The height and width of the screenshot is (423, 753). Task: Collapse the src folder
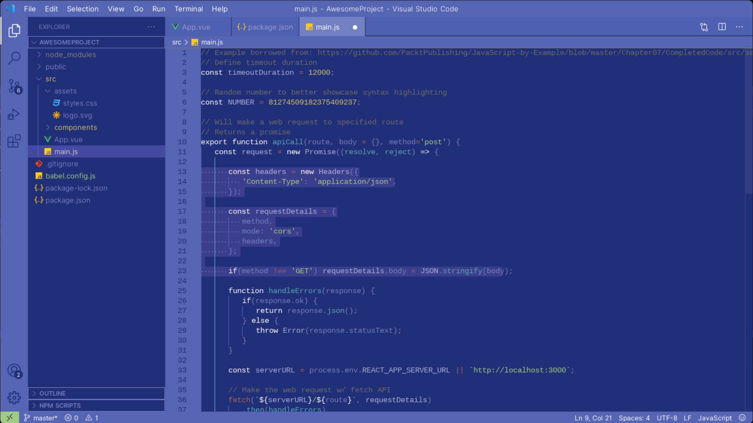point(51,79)
